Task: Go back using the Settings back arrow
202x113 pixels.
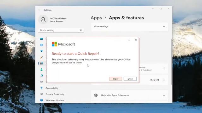Action: [39, 10]
